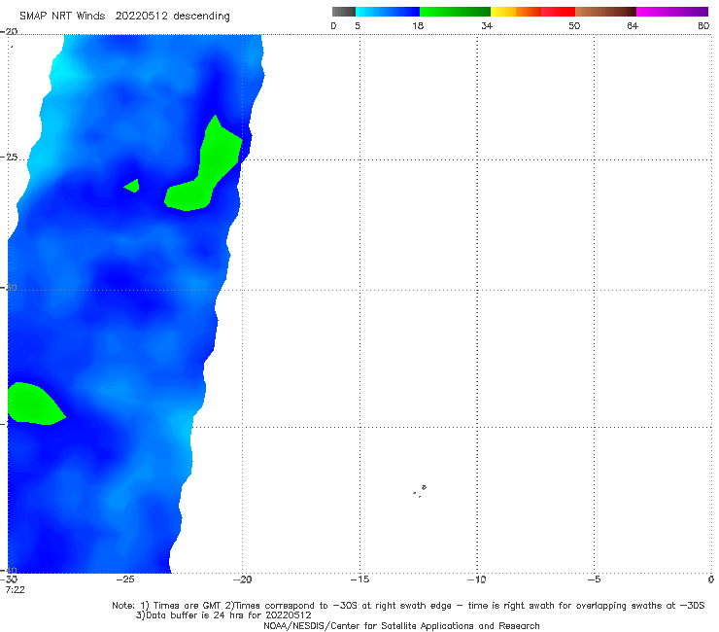Click the brown segment of the color bar
Image resolution: width=719 pixels, height=632 pixels.
click(x=605, y=12)
